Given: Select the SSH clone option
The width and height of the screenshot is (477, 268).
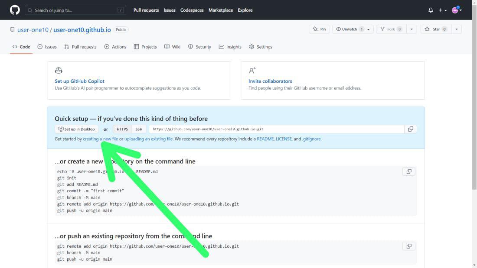Looking at the screenshot, I should tap(139, 129).
